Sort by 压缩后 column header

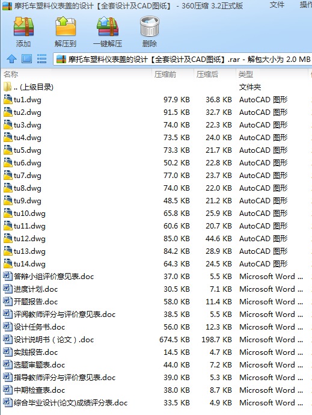point(207,75)
